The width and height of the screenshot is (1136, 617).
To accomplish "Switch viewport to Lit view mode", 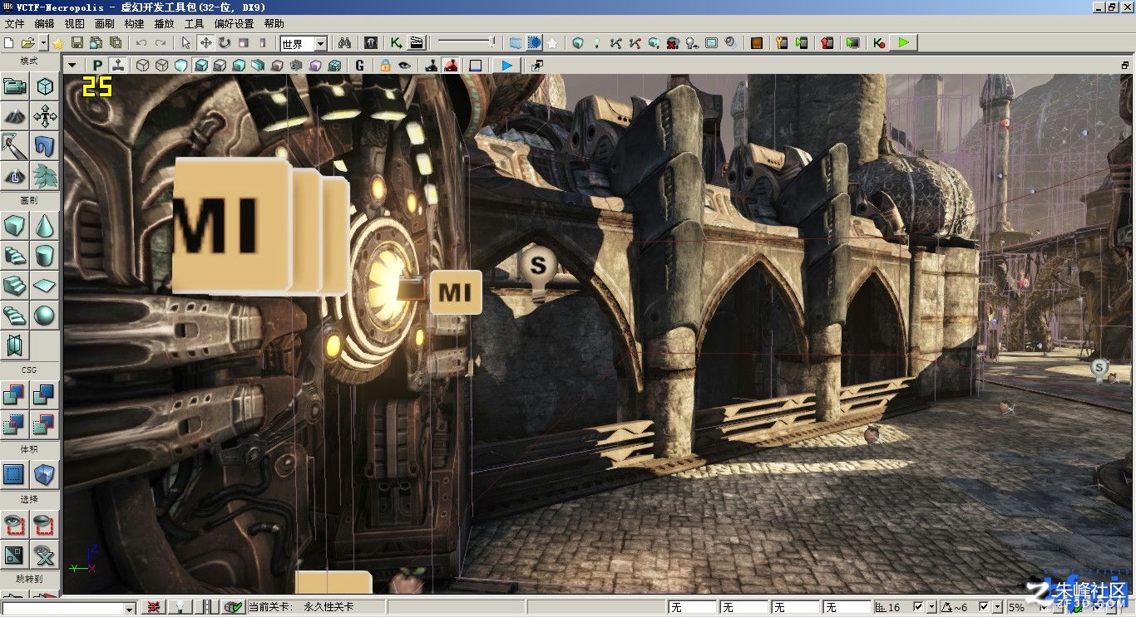I will click(x=201, y=65).
